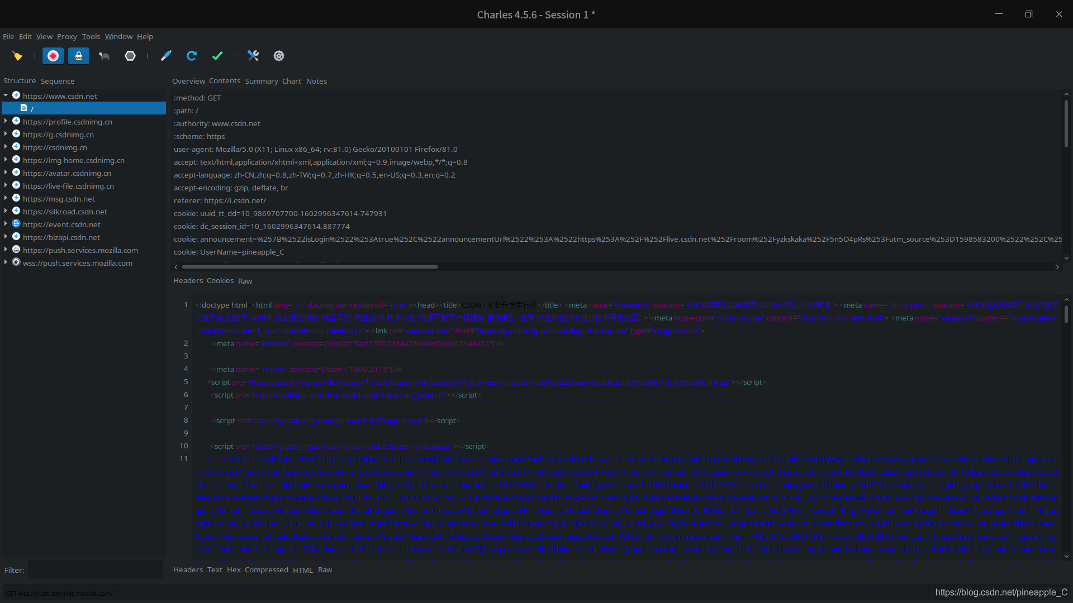This screenshot has height=603, width=1073.
Task: Toggle the red Record button
Action: [53, 56]
